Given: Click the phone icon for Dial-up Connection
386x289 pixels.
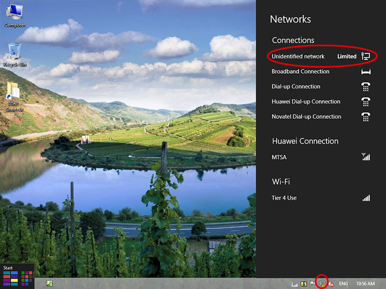Looking at the screenshot, I should pyautogui.click(x=366, y=87).
